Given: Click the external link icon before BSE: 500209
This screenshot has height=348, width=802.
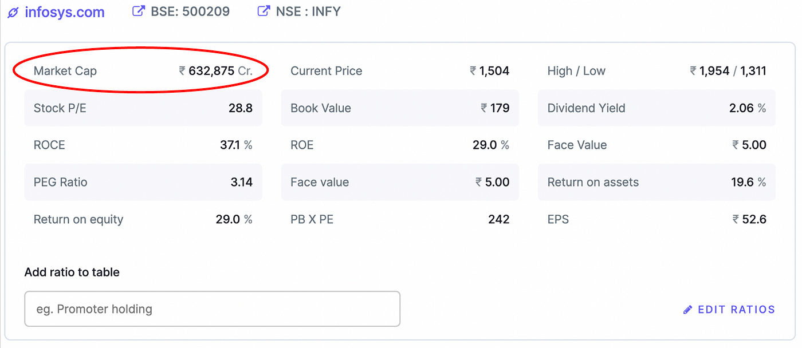Looking at the screenshot, I should [138, 10].
